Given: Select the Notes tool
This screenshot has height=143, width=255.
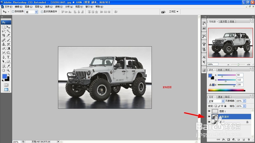Looking at the screenshot, I should 4,66.
